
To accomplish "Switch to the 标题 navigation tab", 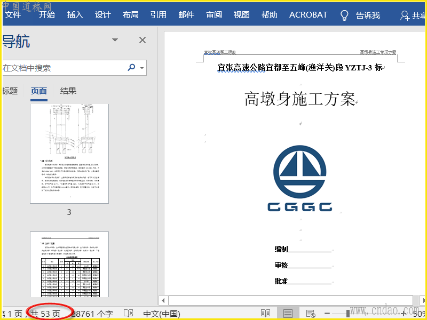I will 10,91.
